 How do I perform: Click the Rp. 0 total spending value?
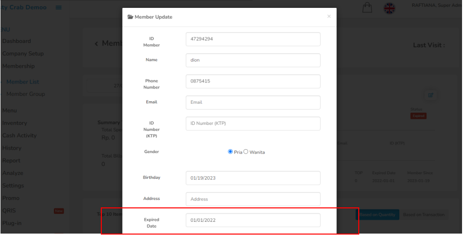[x=108, y=138]
